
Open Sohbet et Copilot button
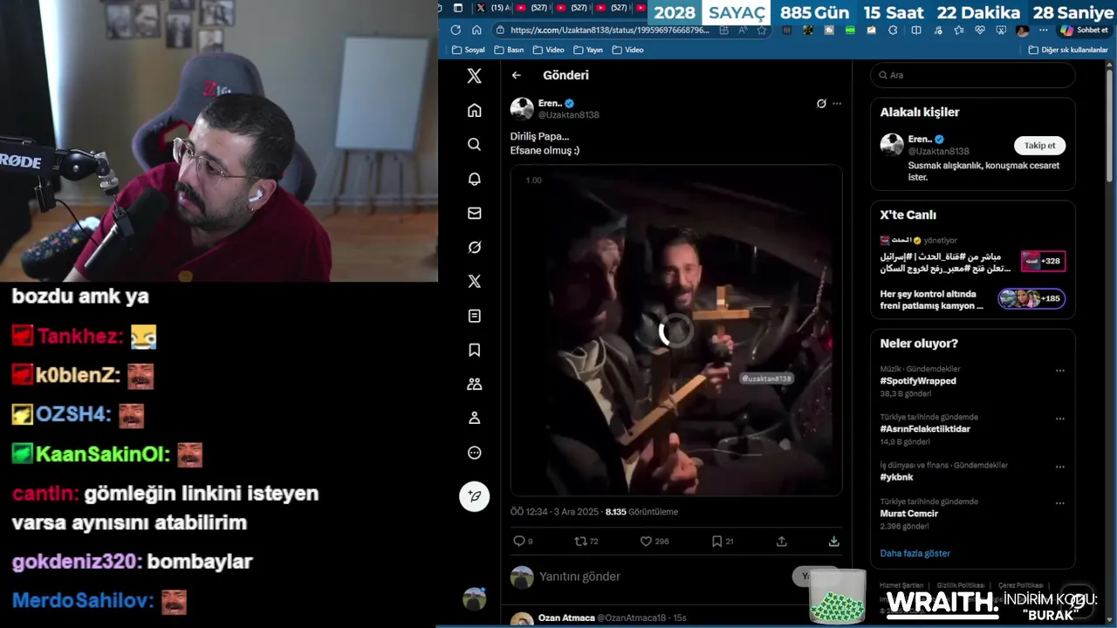[x=1083, y=30]
